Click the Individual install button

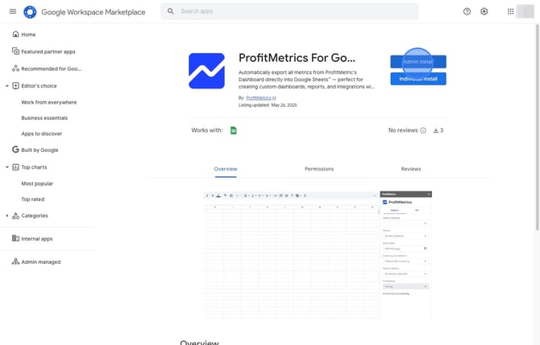[x=418, y=79]
